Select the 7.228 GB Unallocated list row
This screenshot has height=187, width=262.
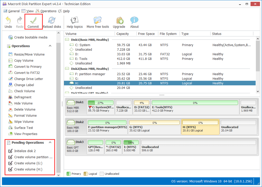click(160, 50)
